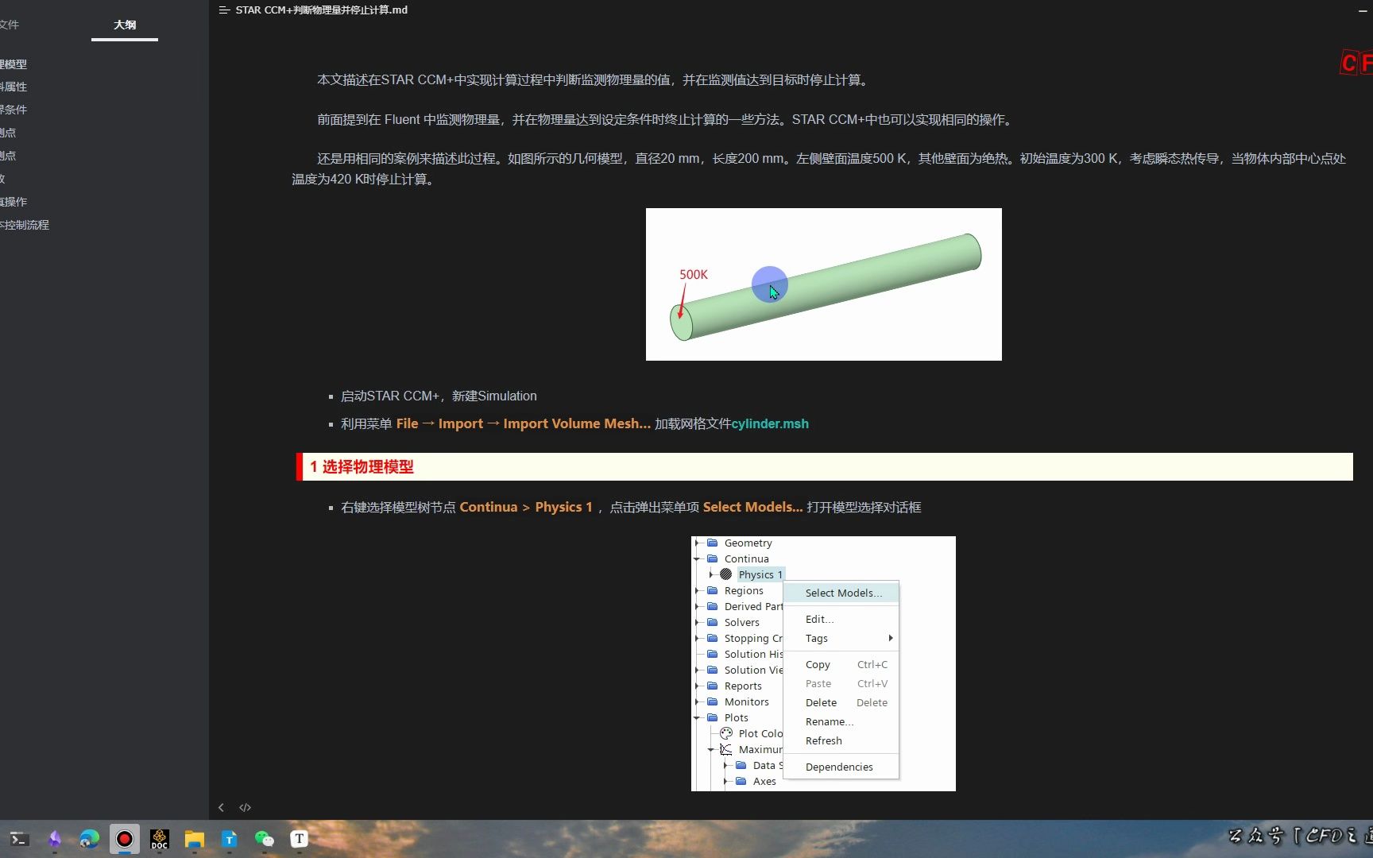Screen dimensions: 1373x858
Task: Jump to the 控制流程 outline entry
Action: tap(25, 225)
